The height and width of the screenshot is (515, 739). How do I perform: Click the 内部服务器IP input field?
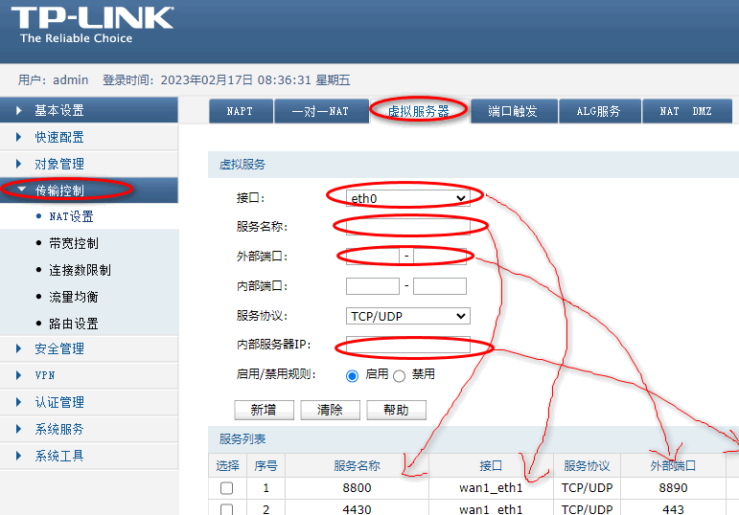click(407, 346)
